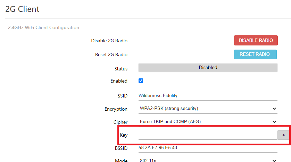
Task: Open the Mode dropdown showing 802.11n
Action: (x=208, y=160)
